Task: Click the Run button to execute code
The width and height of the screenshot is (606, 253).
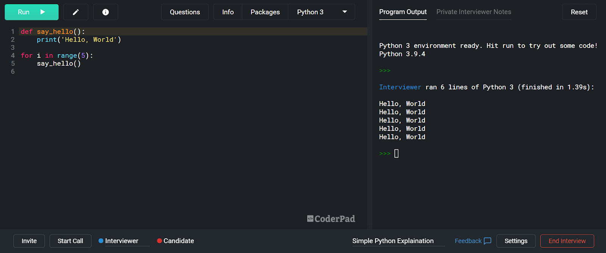Action: tap(31, 12)
